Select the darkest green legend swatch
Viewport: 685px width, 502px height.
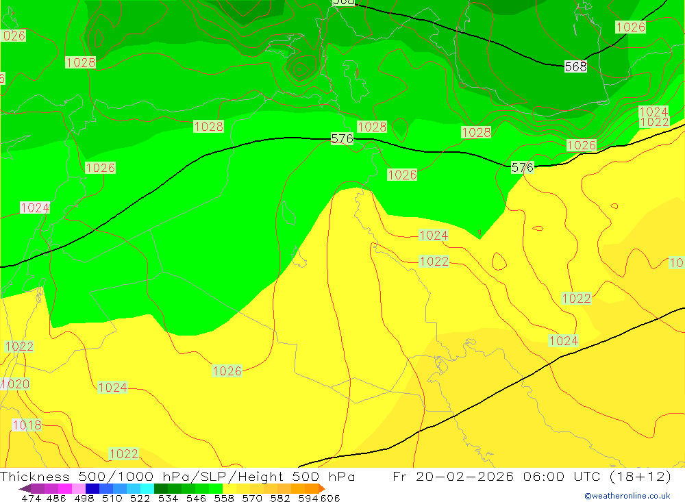click(x=161, y=488)
